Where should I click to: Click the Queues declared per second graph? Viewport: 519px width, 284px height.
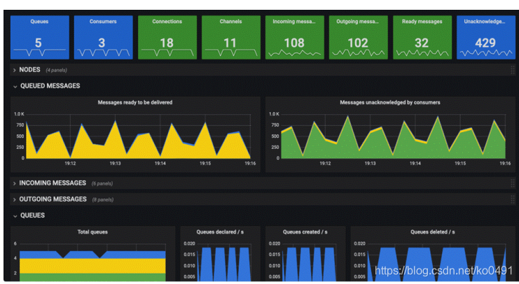tap(223, 263)
